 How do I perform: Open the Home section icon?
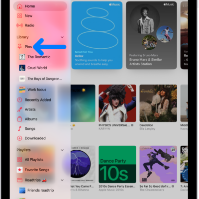pyautogui.click(x=19, y=6)
